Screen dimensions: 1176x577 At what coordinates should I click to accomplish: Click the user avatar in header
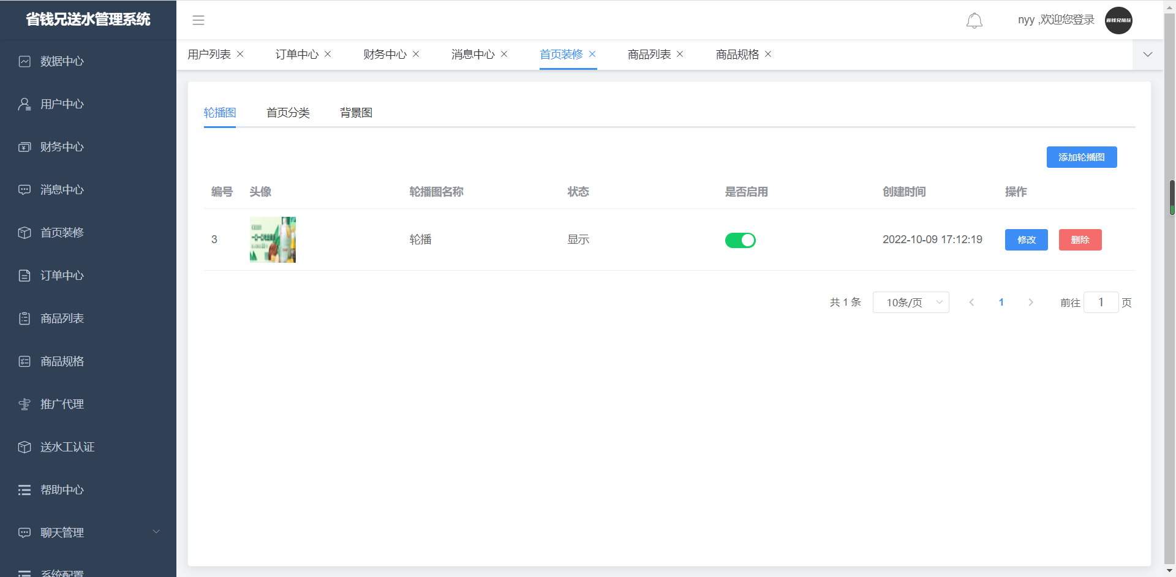click(x=1118, y=20)
